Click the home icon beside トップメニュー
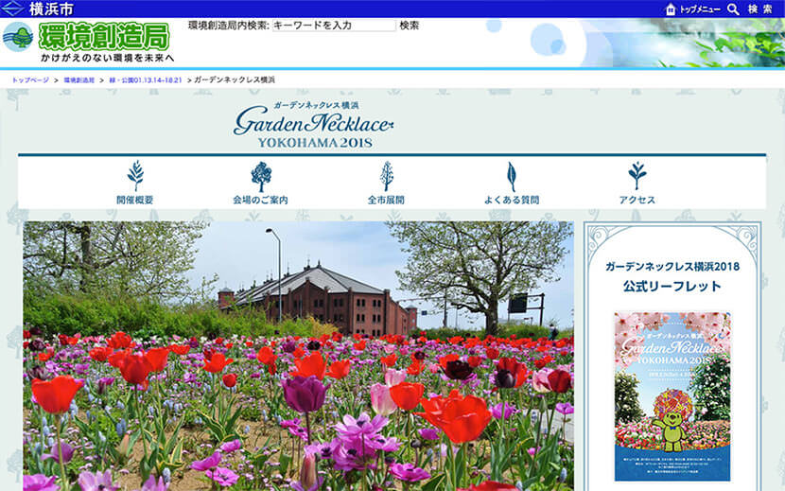Image resolution: width=785 pixels, height=491 pixels. [x=671, y=9]
